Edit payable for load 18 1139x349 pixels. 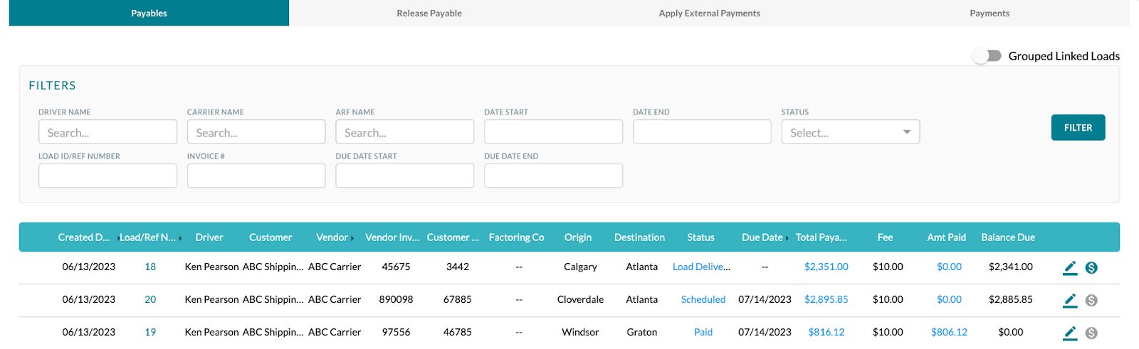1070,268
